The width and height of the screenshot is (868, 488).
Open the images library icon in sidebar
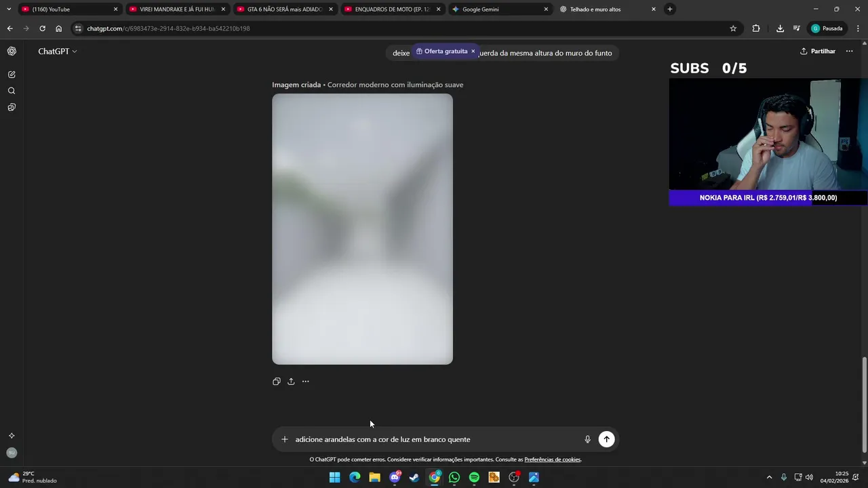tap(12, 107)
